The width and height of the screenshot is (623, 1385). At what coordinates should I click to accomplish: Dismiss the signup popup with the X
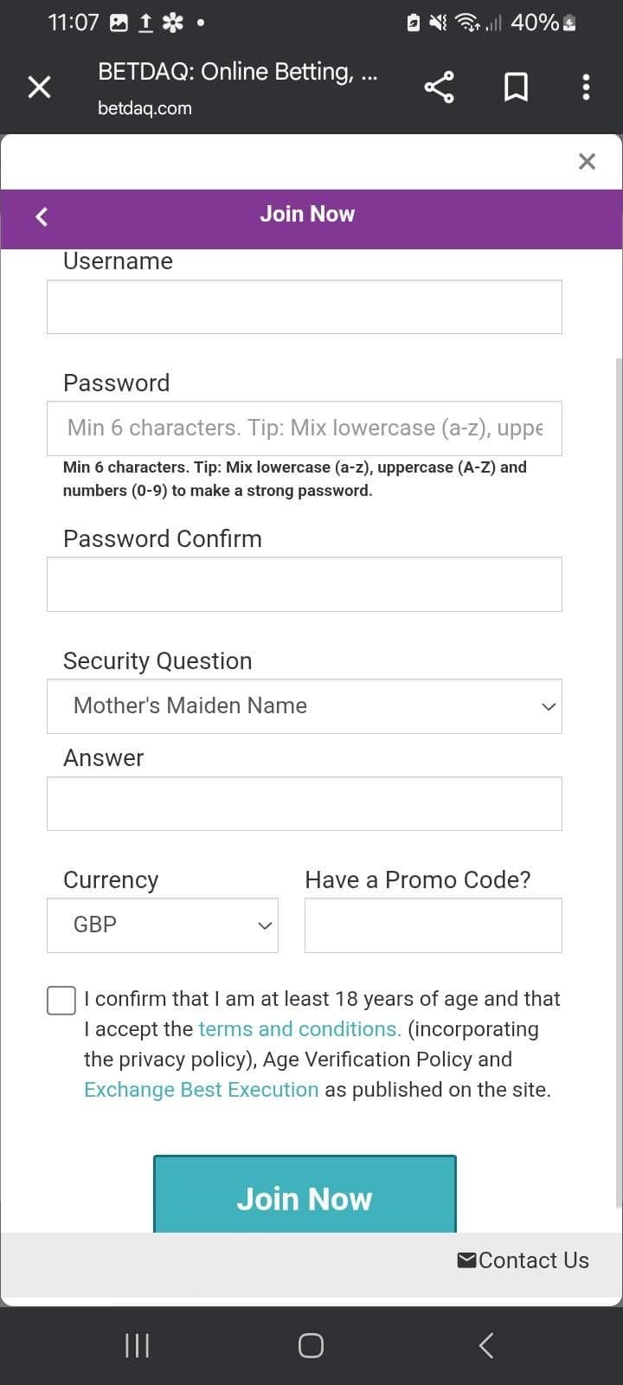pos(587,161)
